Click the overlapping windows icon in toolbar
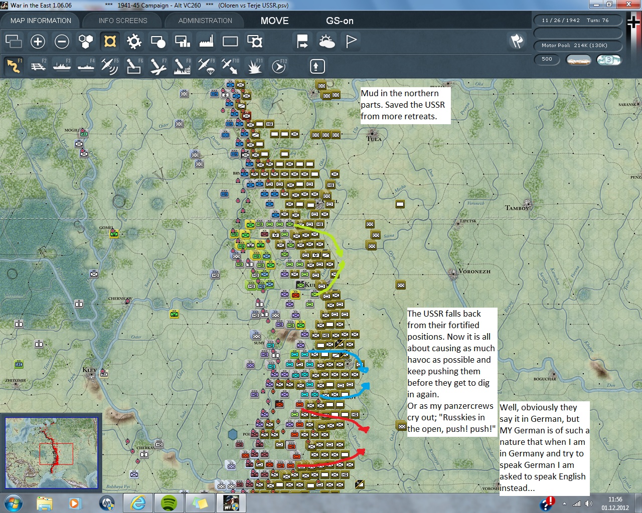 tap(14, 41)
